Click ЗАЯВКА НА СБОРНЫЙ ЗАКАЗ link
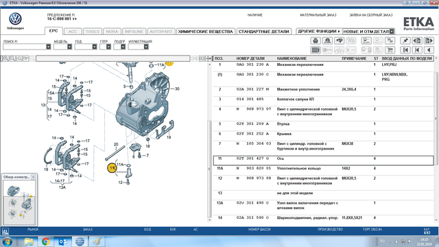 coord(371,15)
